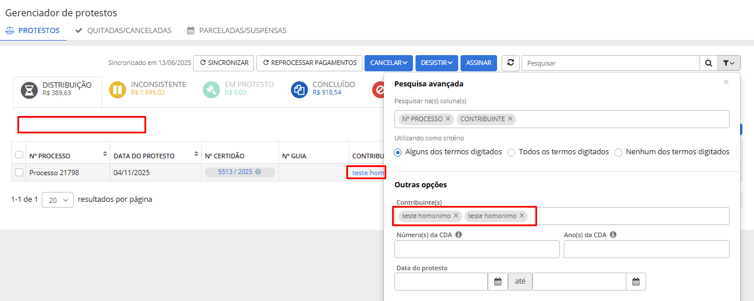Open the end date calendar picker
Screen dimensions: 754x301
pyautogui.click(x=636, y=281)
